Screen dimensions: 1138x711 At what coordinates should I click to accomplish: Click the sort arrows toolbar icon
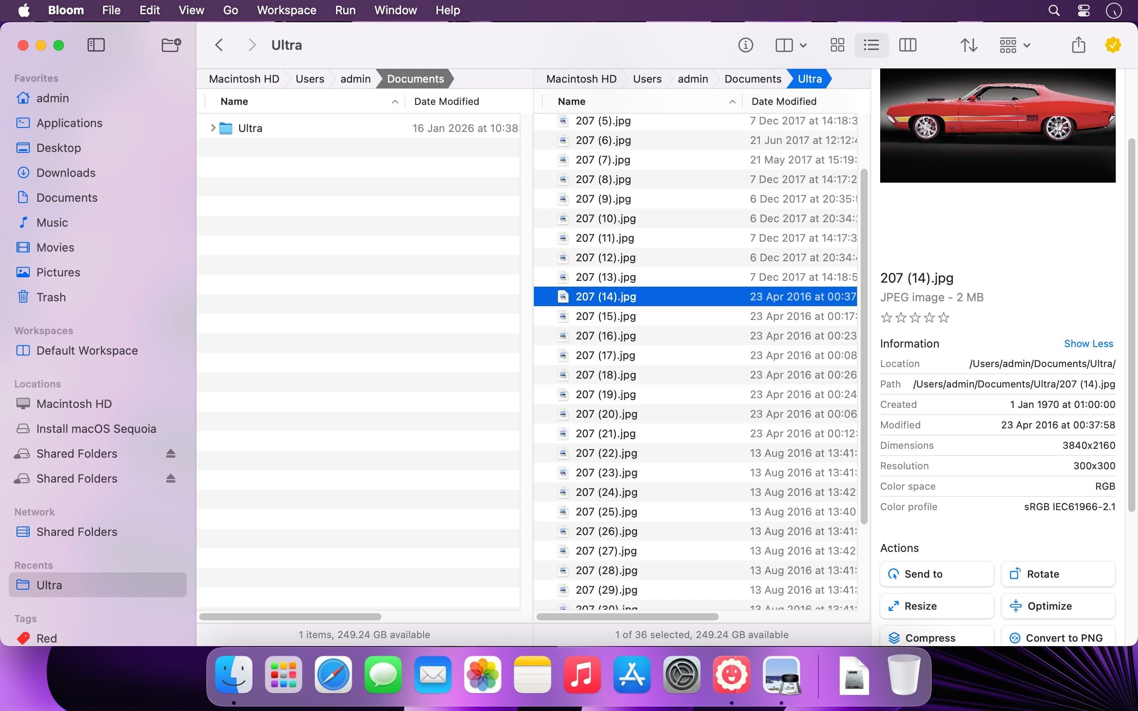[969, 45]
